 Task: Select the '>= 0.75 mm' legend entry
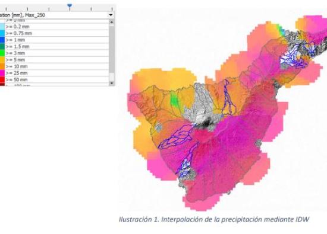[x=54, y=33]
